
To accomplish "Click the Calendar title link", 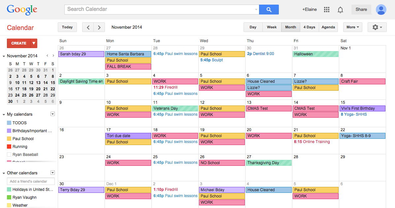I will (20, 28).
